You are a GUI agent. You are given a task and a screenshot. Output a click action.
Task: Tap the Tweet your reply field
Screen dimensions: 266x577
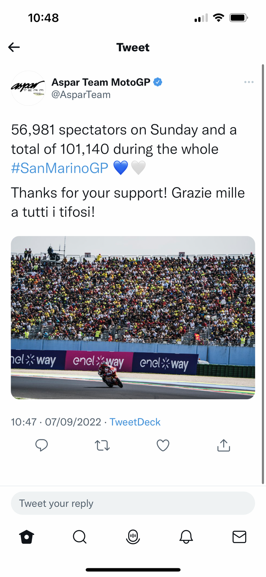pyautogui.click(x=133, y=503)
